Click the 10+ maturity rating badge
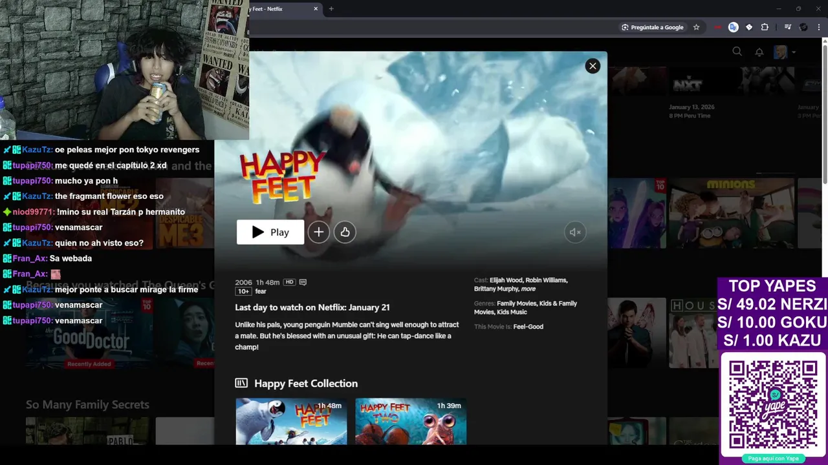Image resolution: width=828 pixels, height=465 pixels. [243, 291]
